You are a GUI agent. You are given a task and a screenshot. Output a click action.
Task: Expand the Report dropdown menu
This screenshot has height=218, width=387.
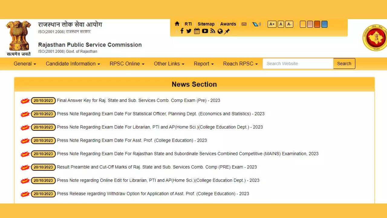tap(204, 64)
